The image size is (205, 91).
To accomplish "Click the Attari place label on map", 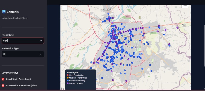I will tap(184, 25).
